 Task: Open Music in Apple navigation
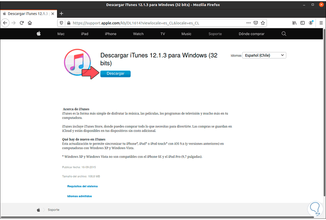tap(186, 34)
